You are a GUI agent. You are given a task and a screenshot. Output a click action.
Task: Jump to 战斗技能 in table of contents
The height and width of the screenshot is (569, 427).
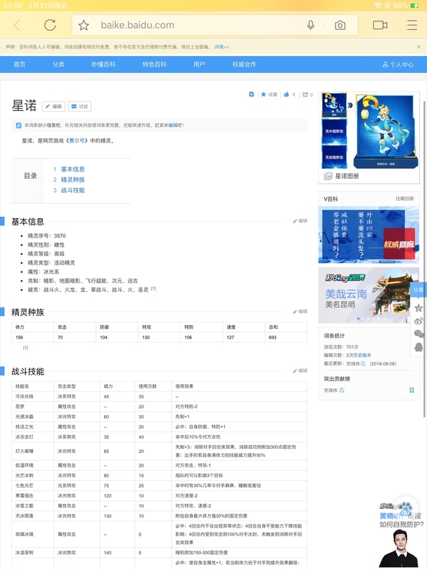73,190
